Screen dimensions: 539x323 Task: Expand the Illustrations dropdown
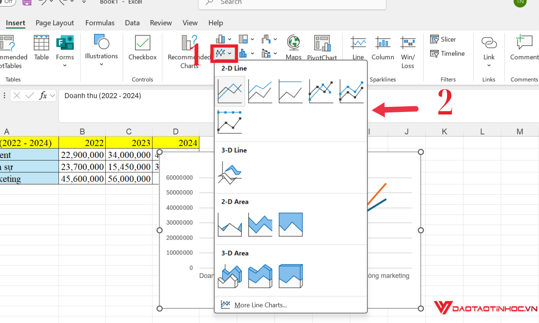pyautogui.click(x=101, y=65)
